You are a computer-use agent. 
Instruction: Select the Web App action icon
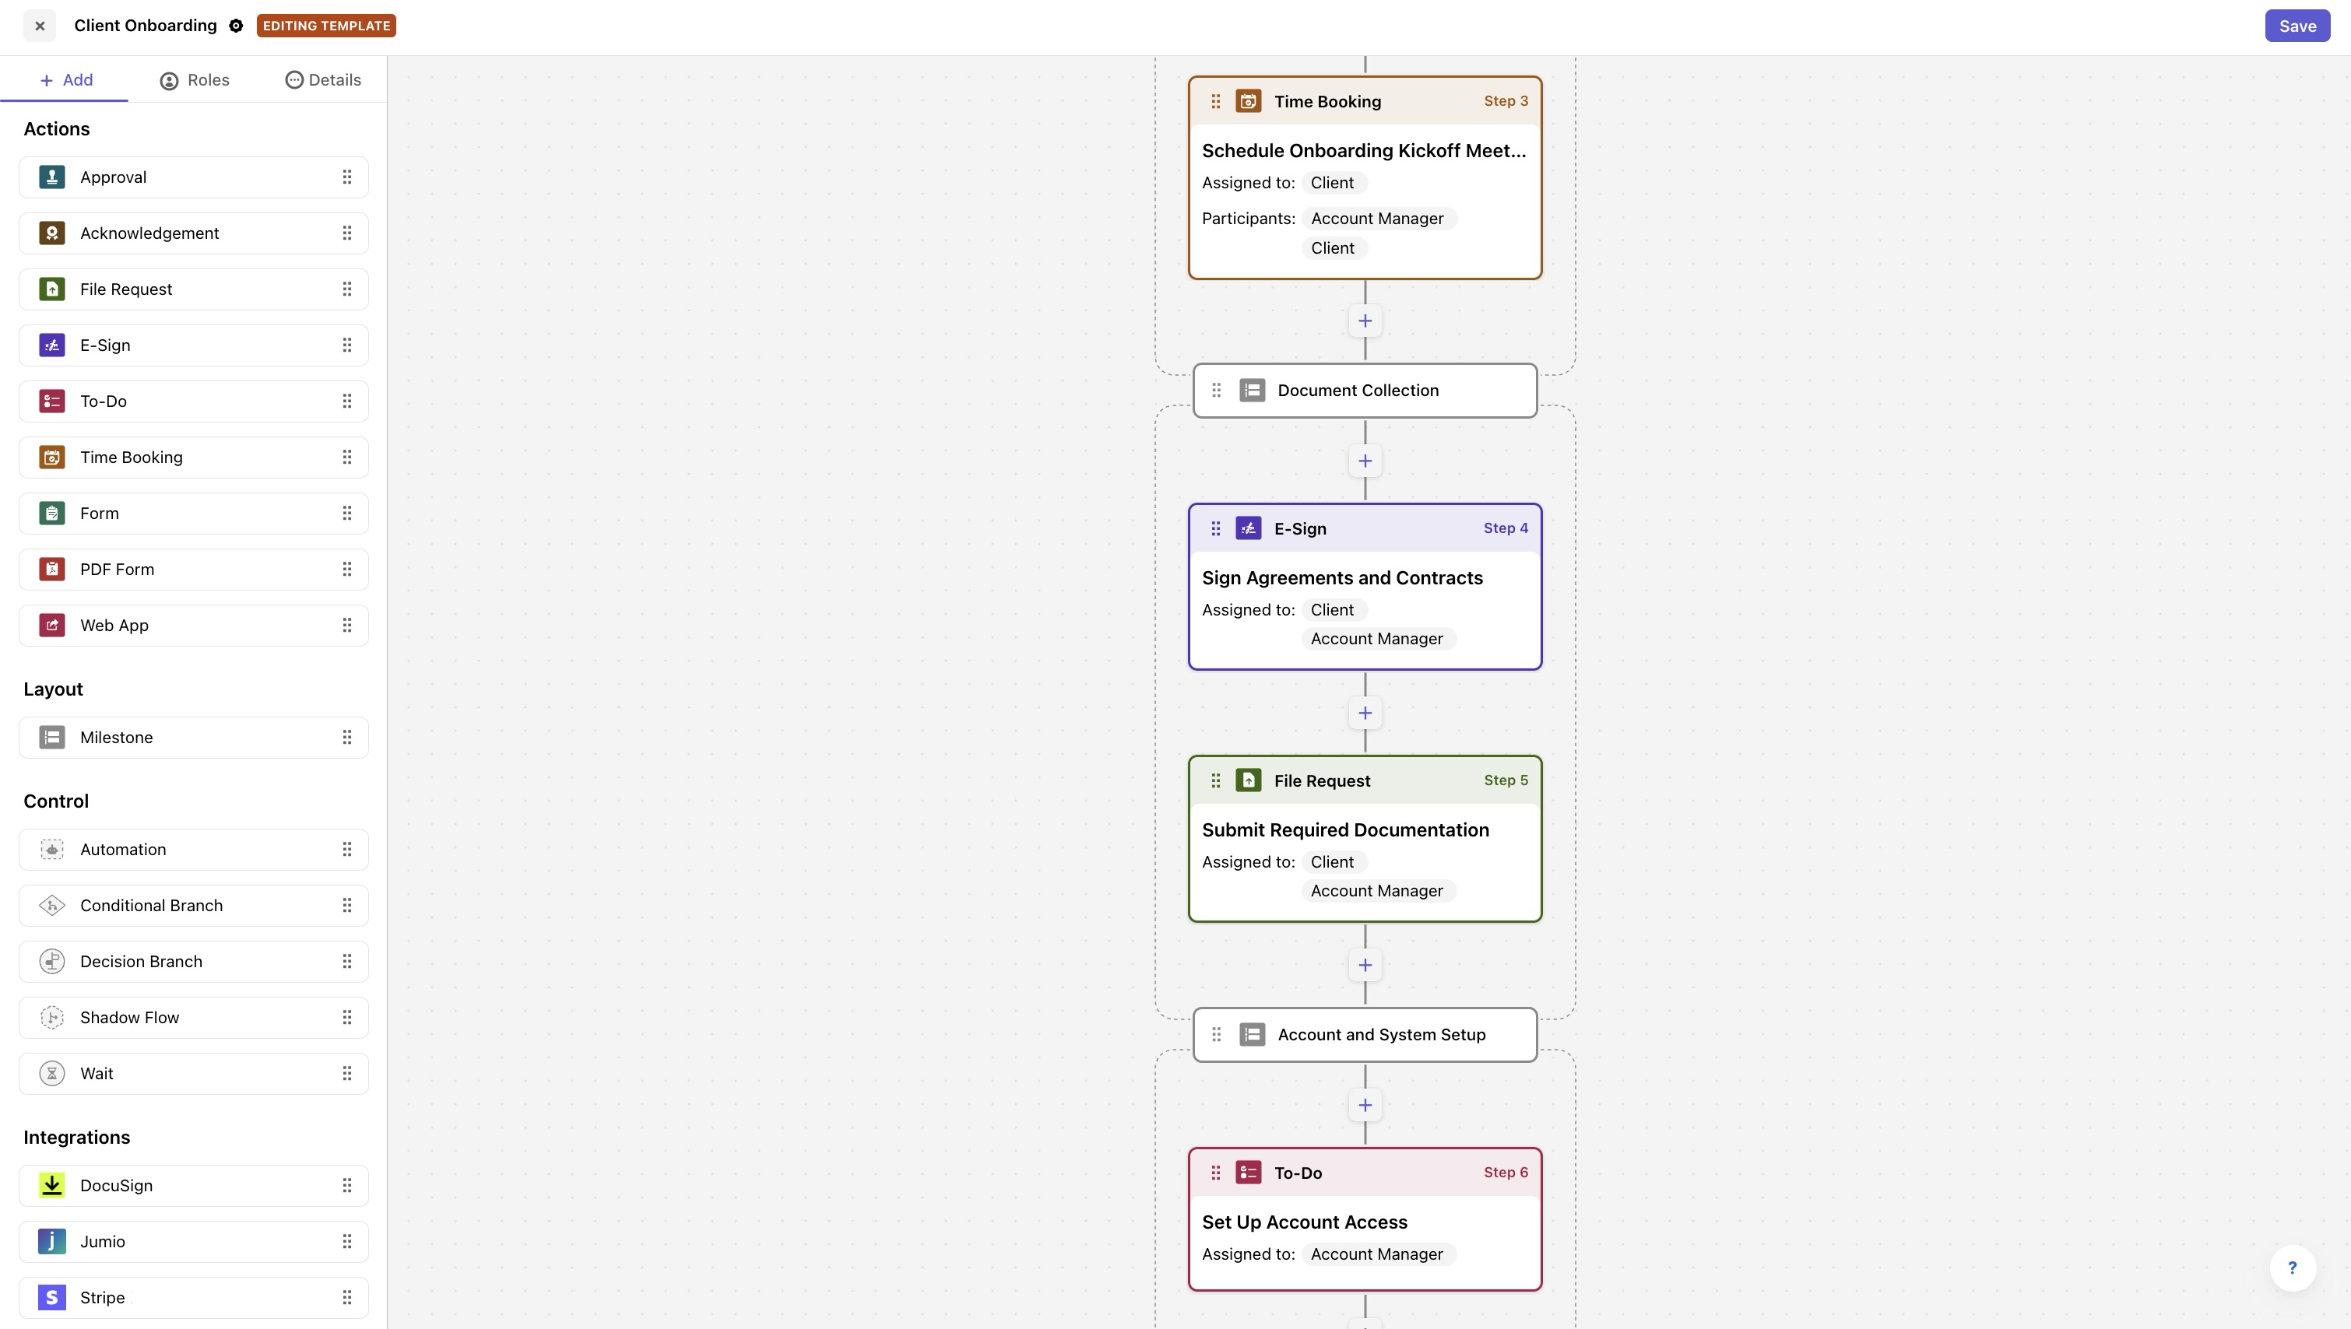pyautogui.click(x=52, y=624)
